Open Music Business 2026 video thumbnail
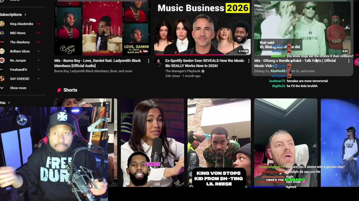This screenshot has width=359, height=201. (x=202, y=28)
